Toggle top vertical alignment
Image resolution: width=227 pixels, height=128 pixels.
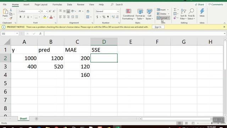click(60, 11)
